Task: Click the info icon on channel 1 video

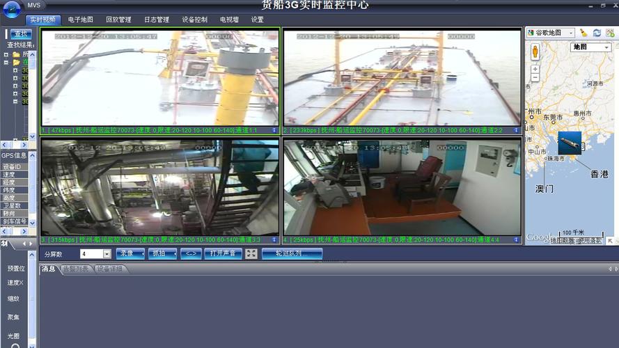Action: click(x=274, y=130)
